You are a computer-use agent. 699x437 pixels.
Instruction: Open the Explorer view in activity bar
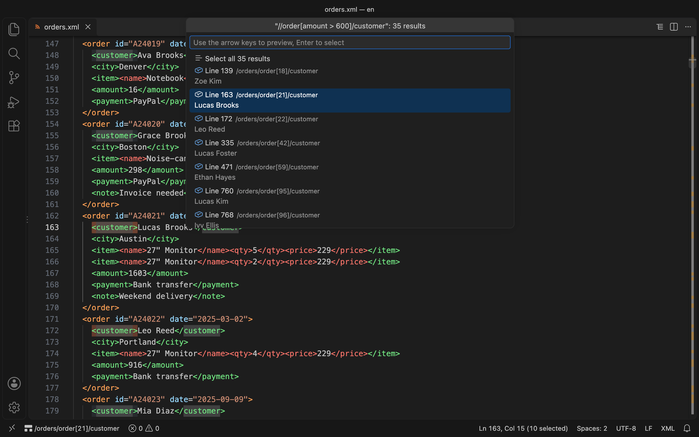click(14, 29)
